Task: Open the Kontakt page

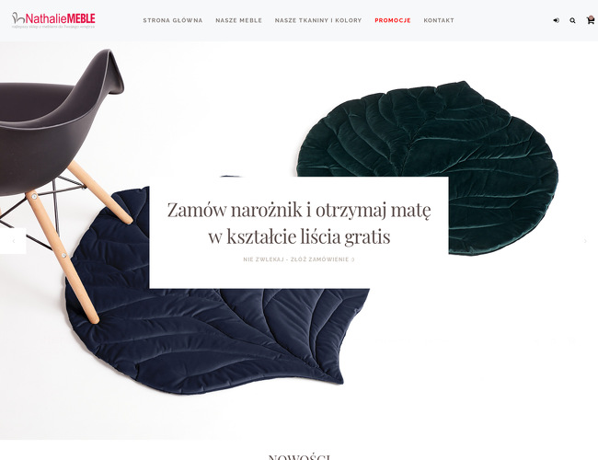Action: point(439,20)
